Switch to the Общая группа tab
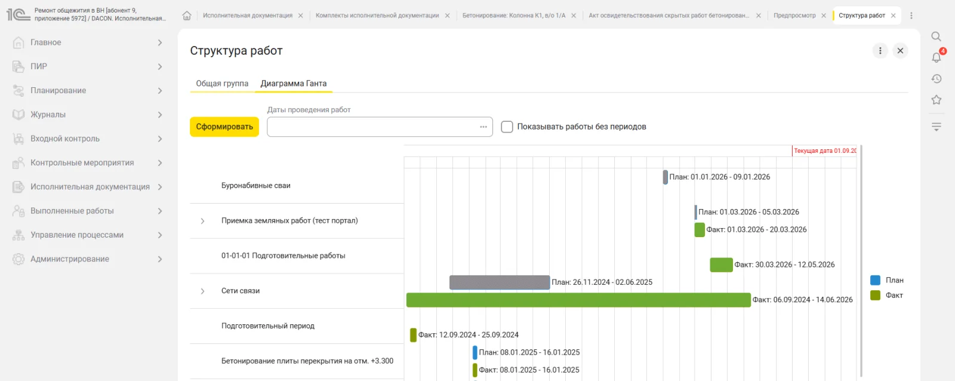The width and height of the screenshot is (955, 381). [x=222, y=84]
